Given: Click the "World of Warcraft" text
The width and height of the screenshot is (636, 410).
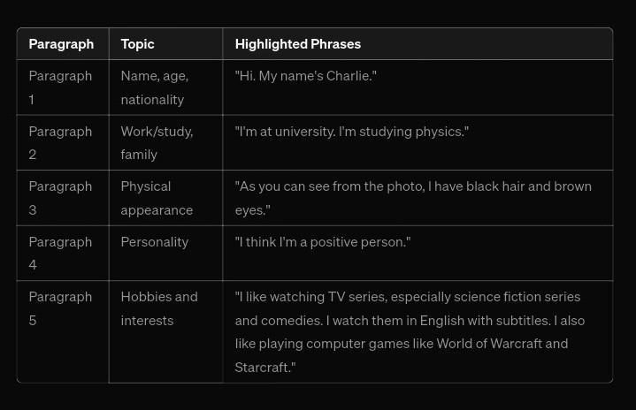Looking at the screenshot, I should 487,344.
